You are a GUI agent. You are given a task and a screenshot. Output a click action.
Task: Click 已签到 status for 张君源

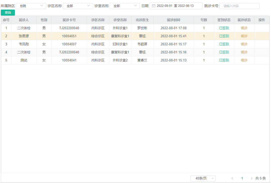[224, 36]
